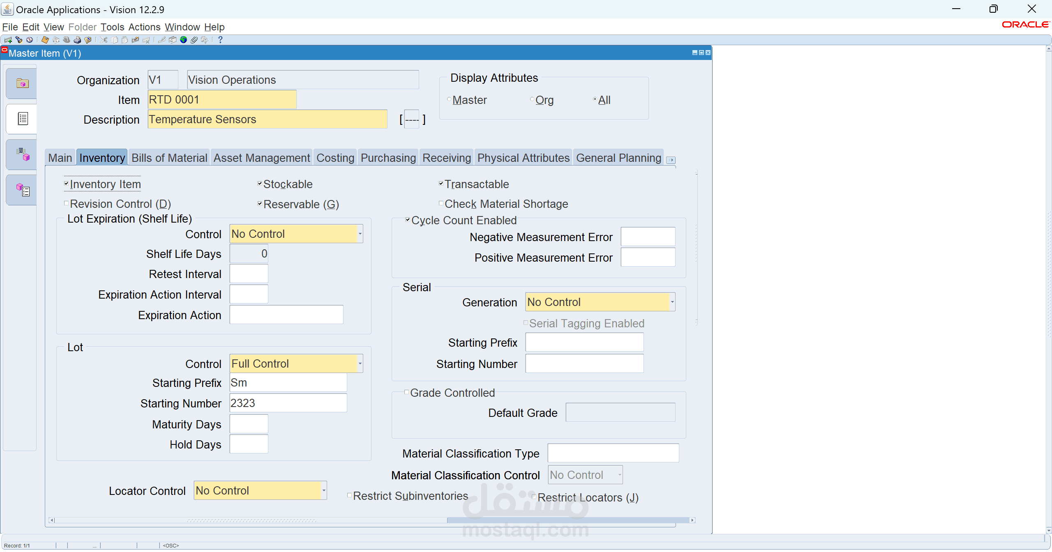Toggle the Stockable checkbox

260,184
